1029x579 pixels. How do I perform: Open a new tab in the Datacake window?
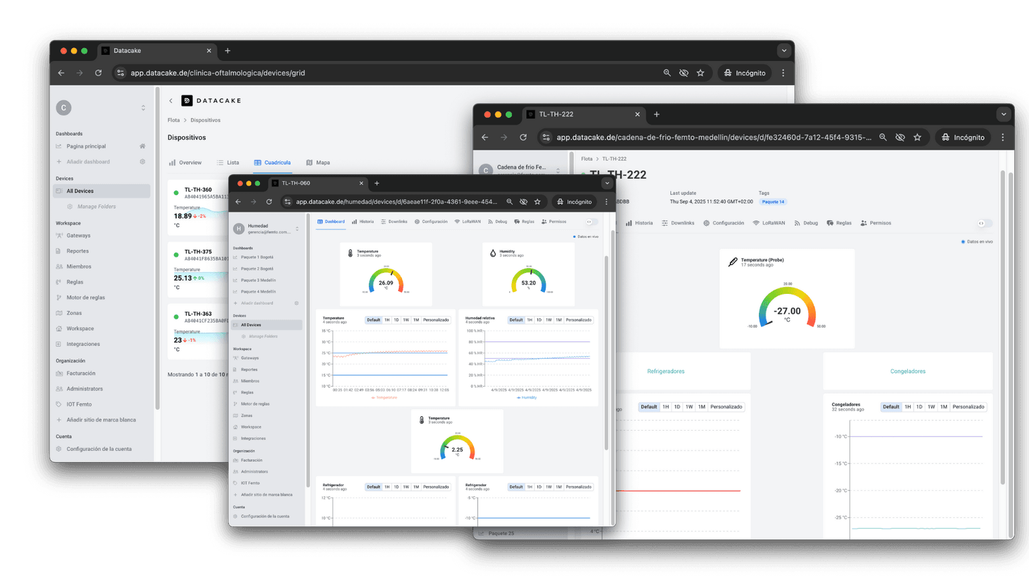coord(227,51)
